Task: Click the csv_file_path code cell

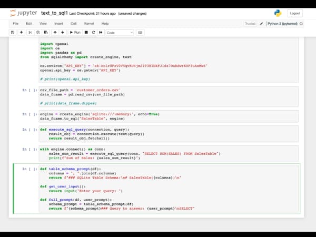Action: click(169, 96)
